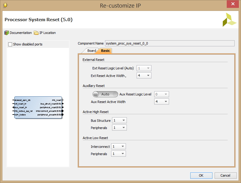Click the Documentation link text

[21, 33]
